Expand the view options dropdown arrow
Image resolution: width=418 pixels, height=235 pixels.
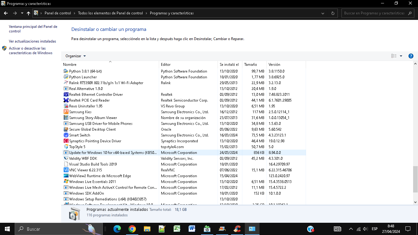point(401,56)
